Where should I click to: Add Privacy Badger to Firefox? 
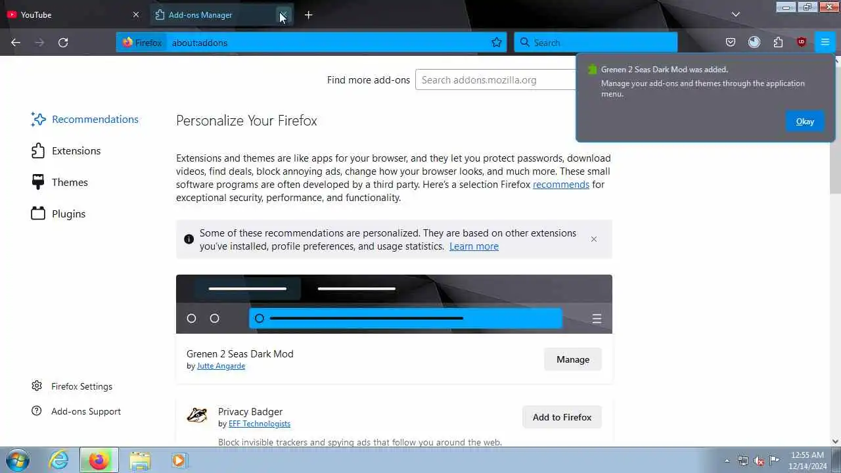562,417
